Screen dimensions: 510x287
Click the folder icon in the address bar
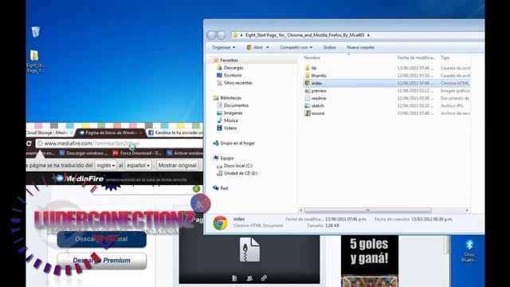235,35
